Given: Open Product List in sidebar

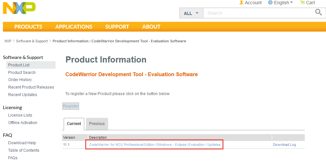Looking at the screenshot, I should (x=31, y=65).
